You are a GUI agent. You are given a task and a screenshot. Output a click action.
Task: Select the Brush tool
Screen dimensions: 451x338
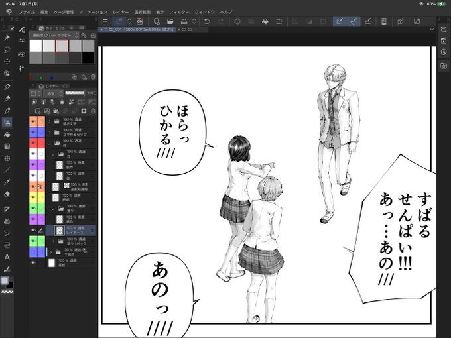point(7,111)
